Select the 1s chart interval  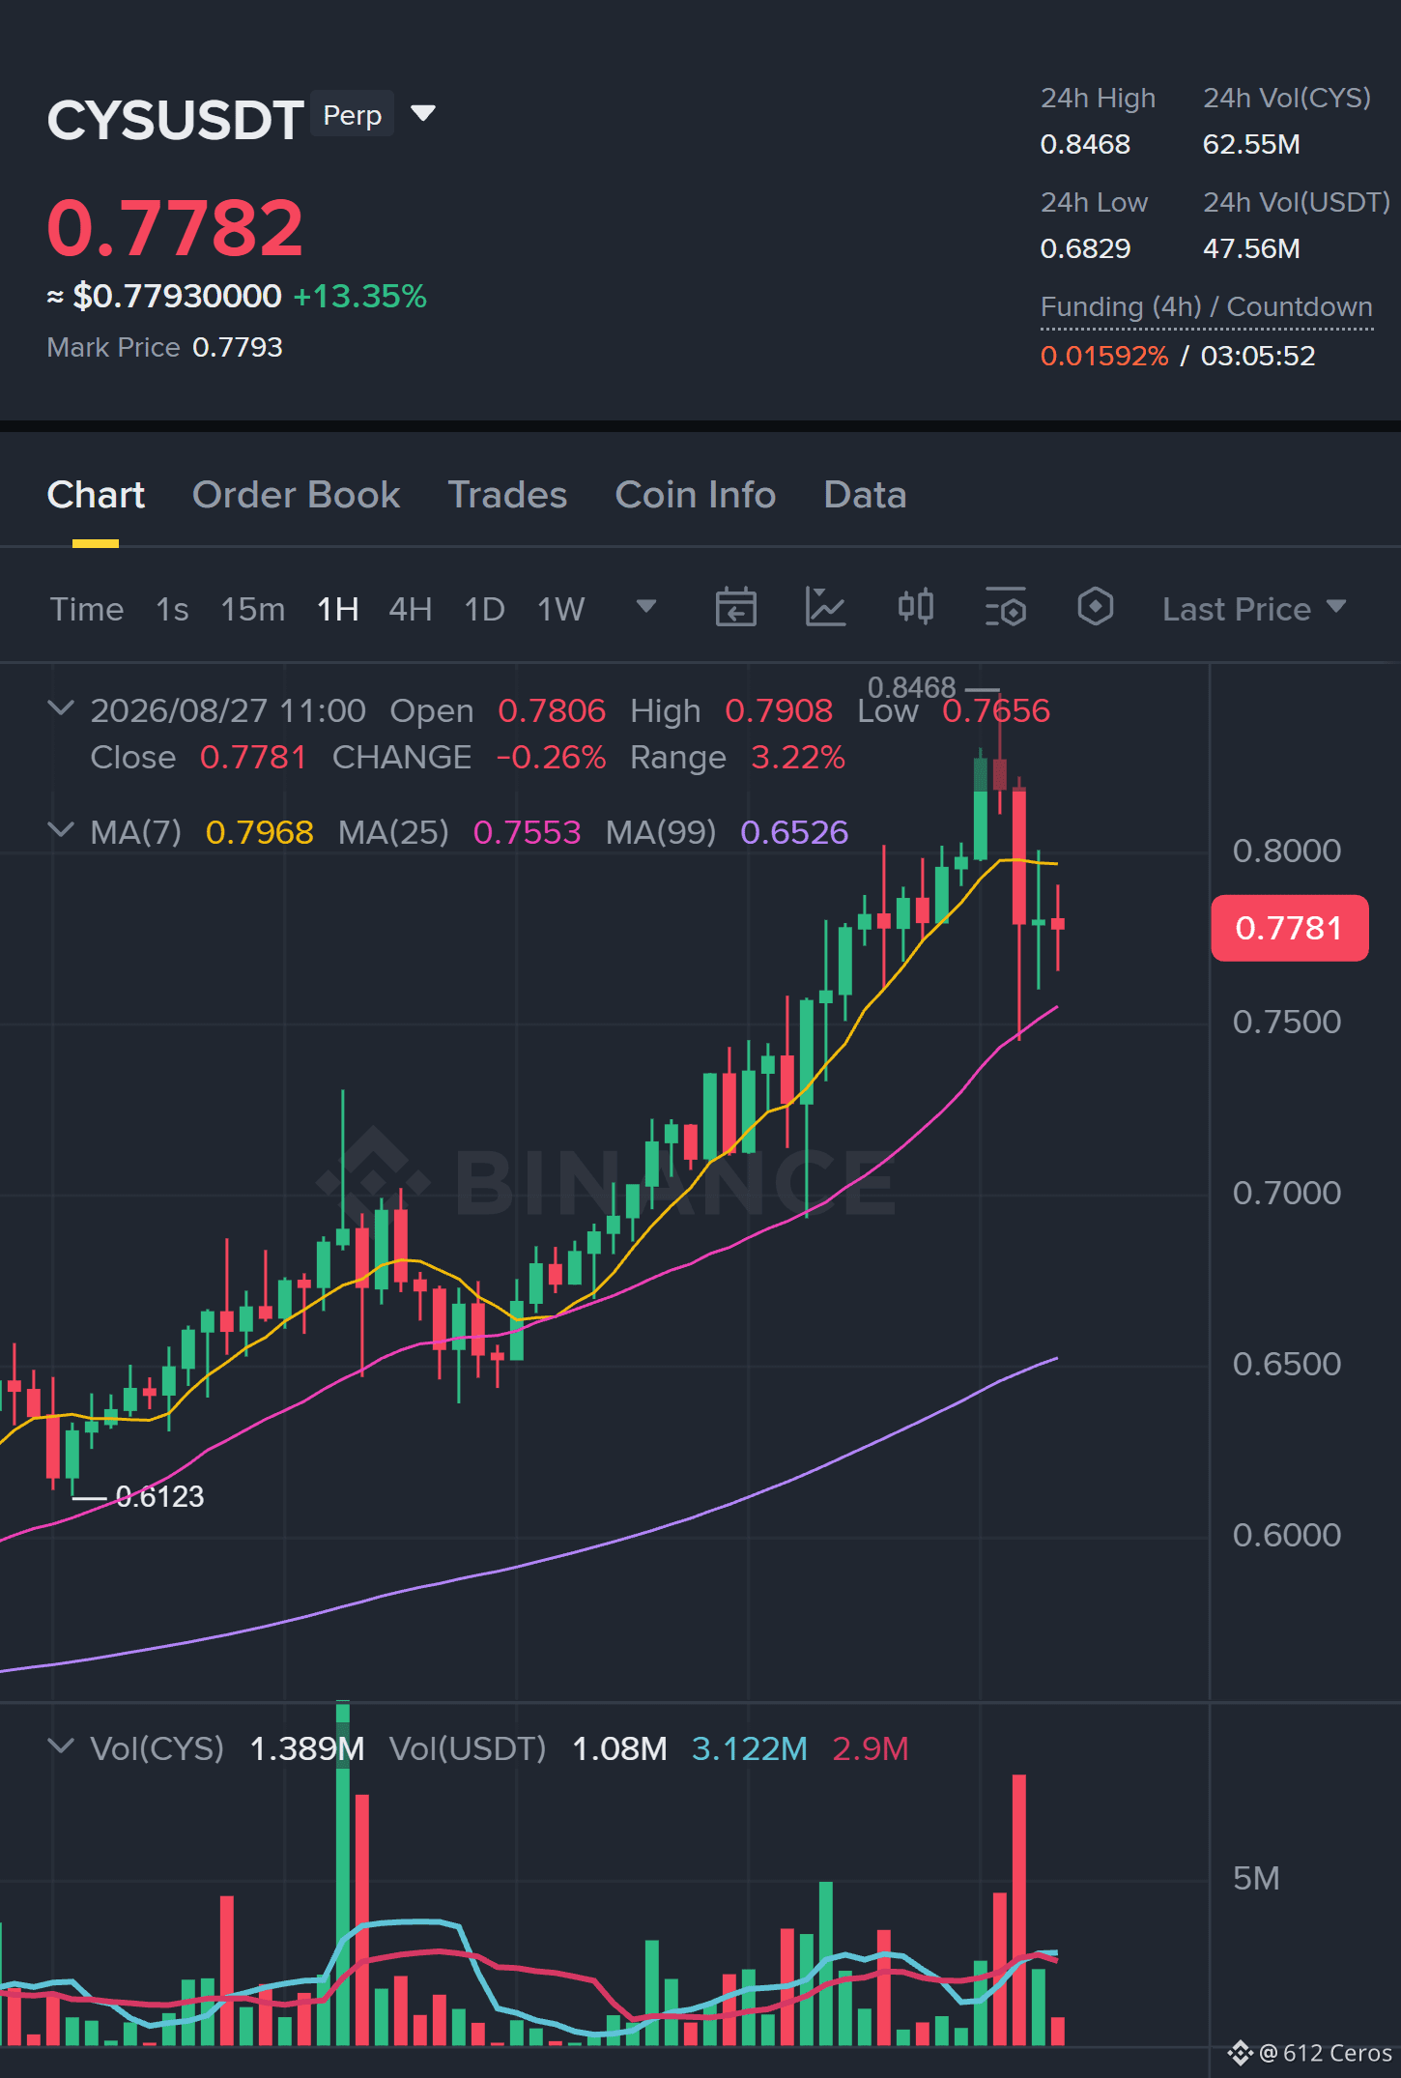(x=172, y=609)
